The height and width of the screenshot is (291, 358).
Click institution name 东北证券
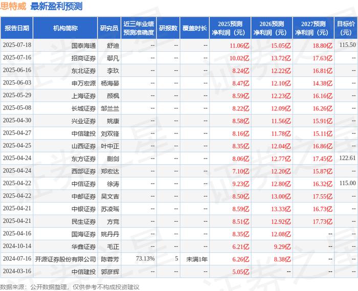[83, 71]
